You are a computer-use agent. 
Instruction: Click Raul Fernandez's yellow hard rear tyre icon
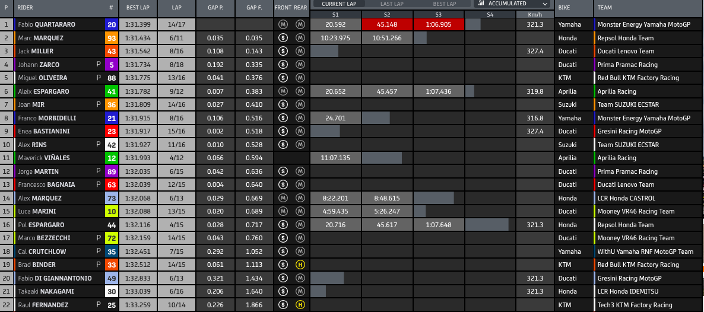(x=300, y=305)
